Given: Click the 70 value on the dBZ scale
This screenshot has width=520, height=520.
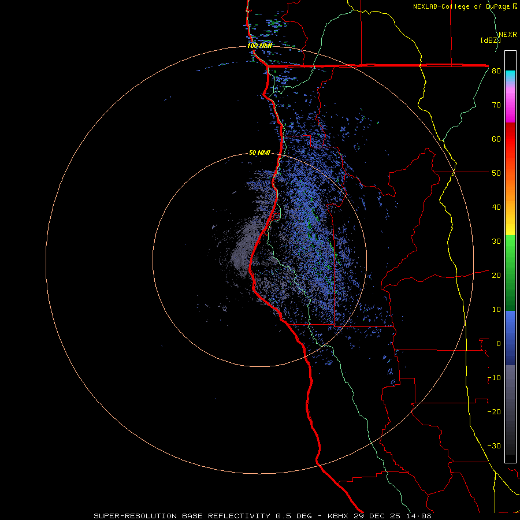Looking at the screenshot, I should tap(496, 105).
